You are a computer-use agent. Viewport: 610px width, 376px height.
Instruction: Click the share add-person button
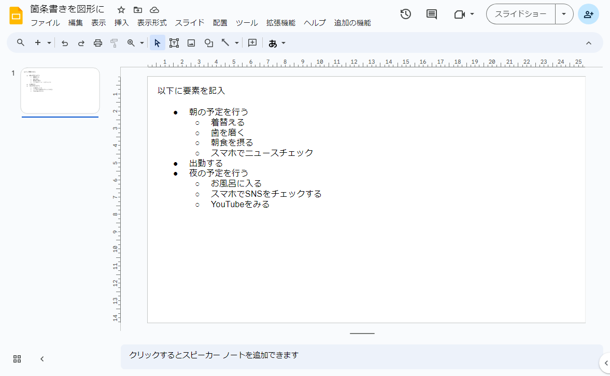(588, 14)
